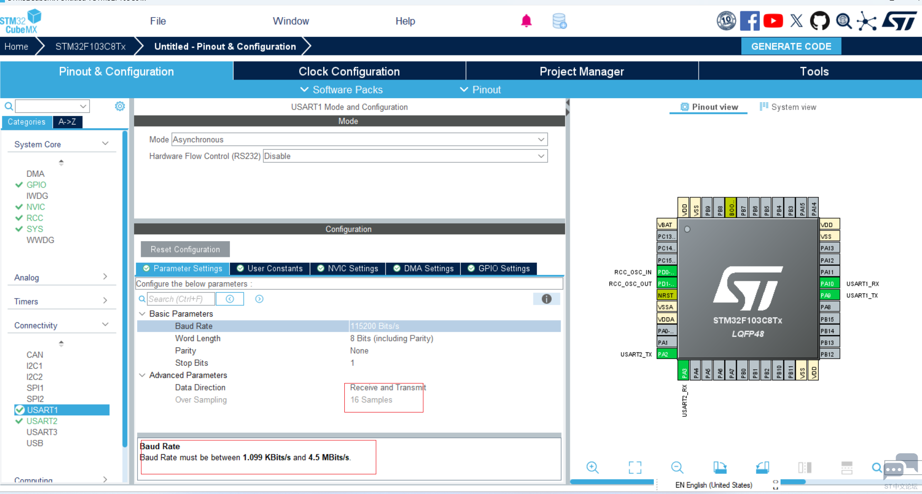Open the File menu
The image size is (922, 494).
pos(158,21)
